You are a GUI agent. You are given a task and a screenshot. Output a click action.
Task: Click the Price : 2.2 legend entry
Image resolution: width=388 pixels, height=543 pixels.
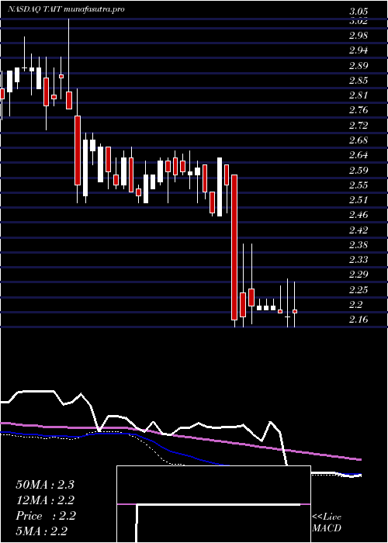pos(45,516)
